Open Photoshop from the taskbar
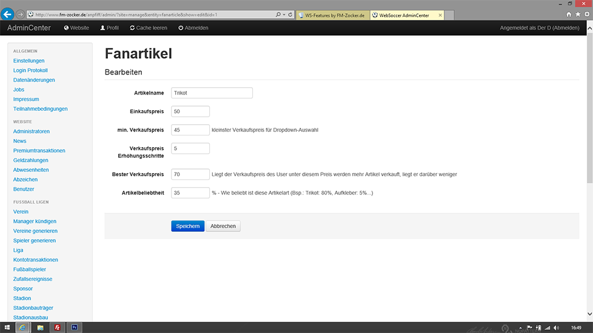The height and width of the screenshot is (333, 593). tap(74, 328)
